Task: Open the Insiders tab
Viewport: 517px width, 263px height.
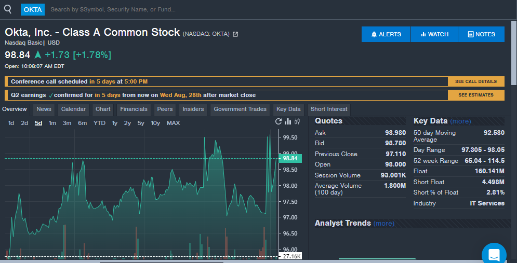Action: click(x=193, y=109)
